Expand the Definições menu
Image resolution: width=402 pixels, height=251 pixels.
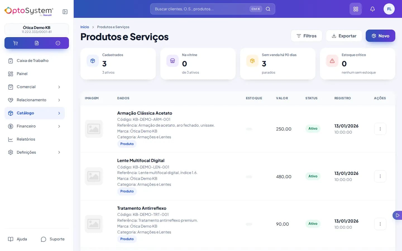[35, 152]
